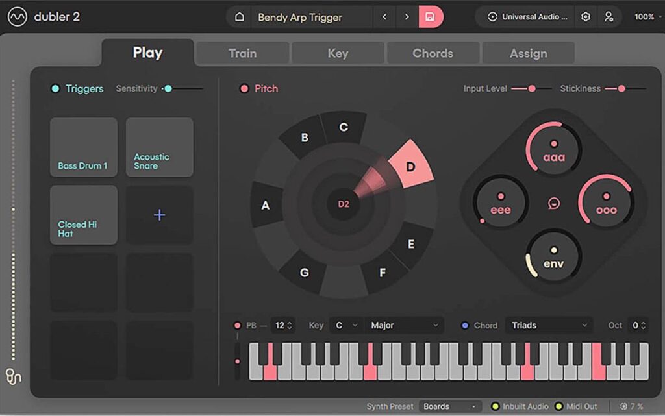The height and width of the screenshot is (416, 665).
Task: Click the Bendy Arp Trigger preset name
Action: click(x=300, y=18)
